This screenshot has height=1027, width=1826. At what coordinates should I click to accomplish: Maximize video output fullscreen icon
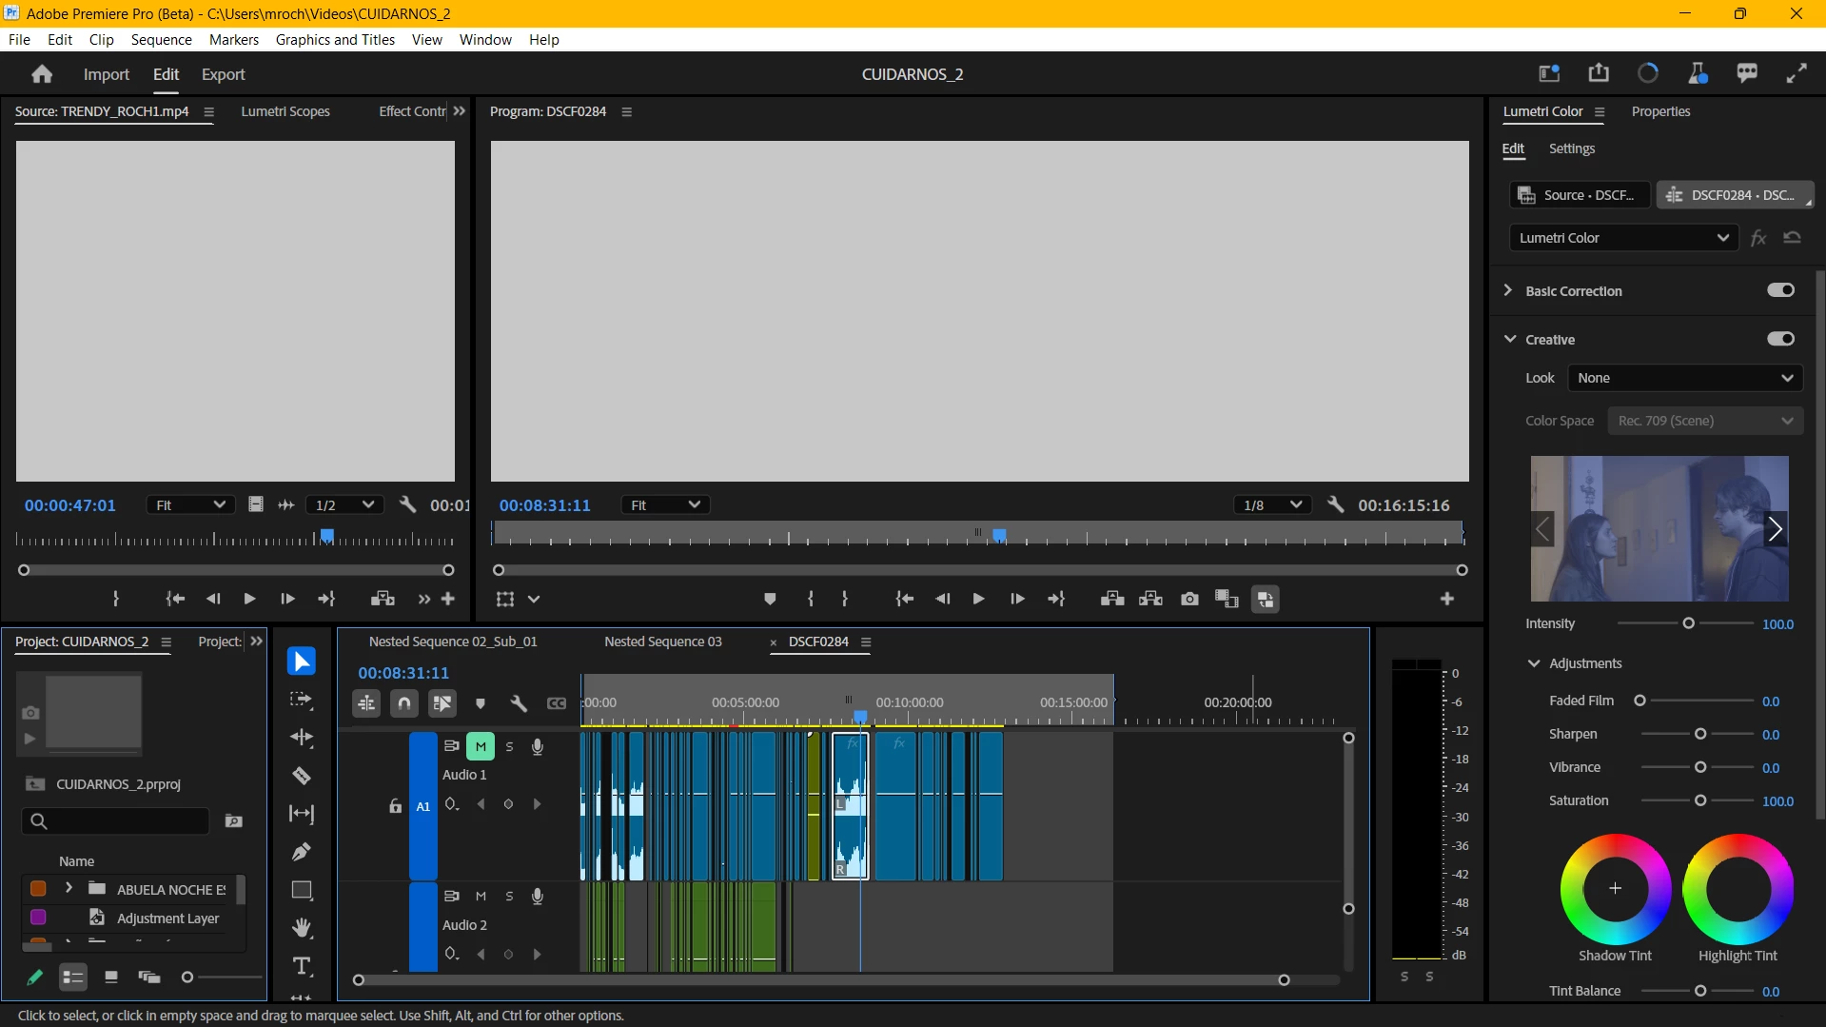(1797, 73)
